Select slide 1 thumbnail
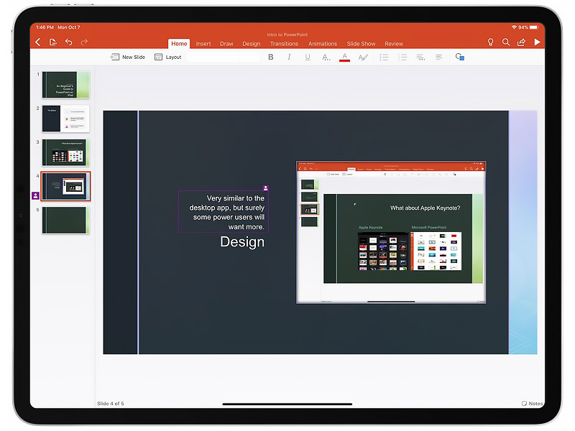Screen dimensions: 575x431 [65, 85]
